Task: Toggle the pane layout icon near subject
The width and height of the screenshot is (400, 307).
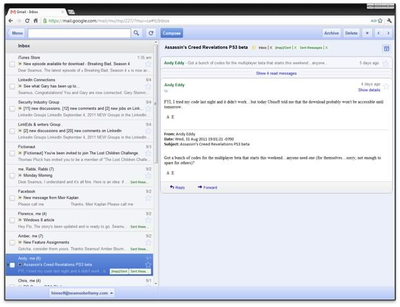Action: coord(386,49)
